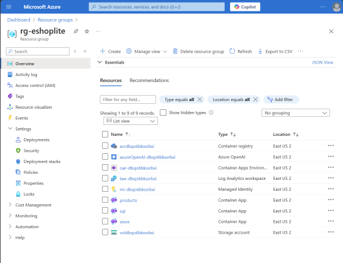Click the Add filter button
This screenshot has height=263, width=343.
(281, 99)
